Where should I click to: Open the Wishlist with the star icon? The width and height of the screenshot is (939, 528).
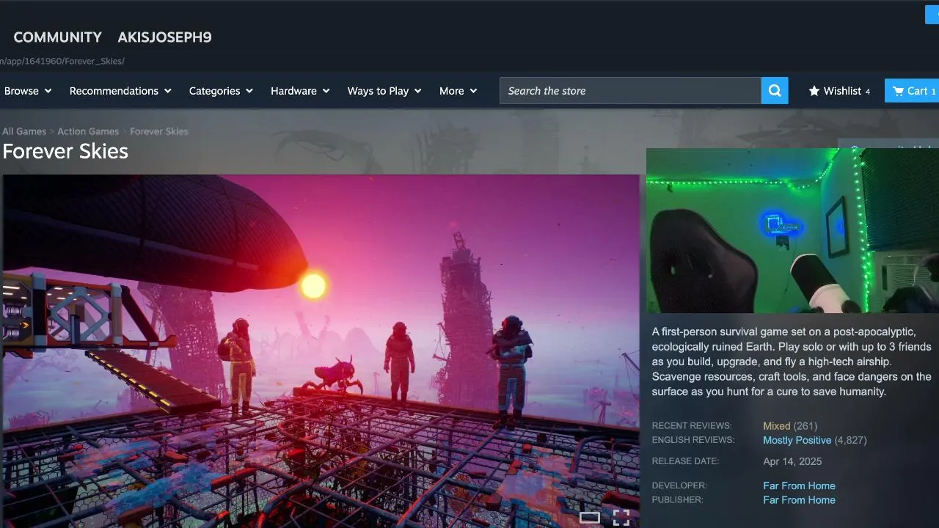pos(839,91)
